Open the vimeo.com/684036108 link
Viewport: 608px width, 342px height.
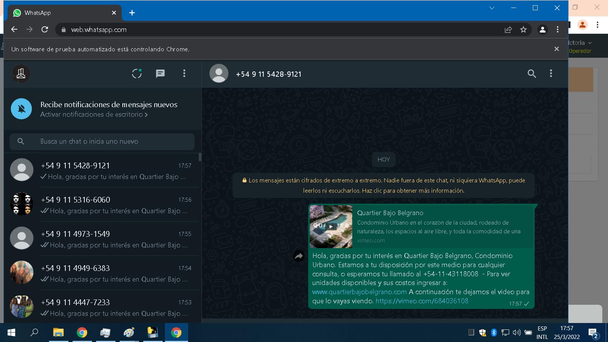coord(422,301)
